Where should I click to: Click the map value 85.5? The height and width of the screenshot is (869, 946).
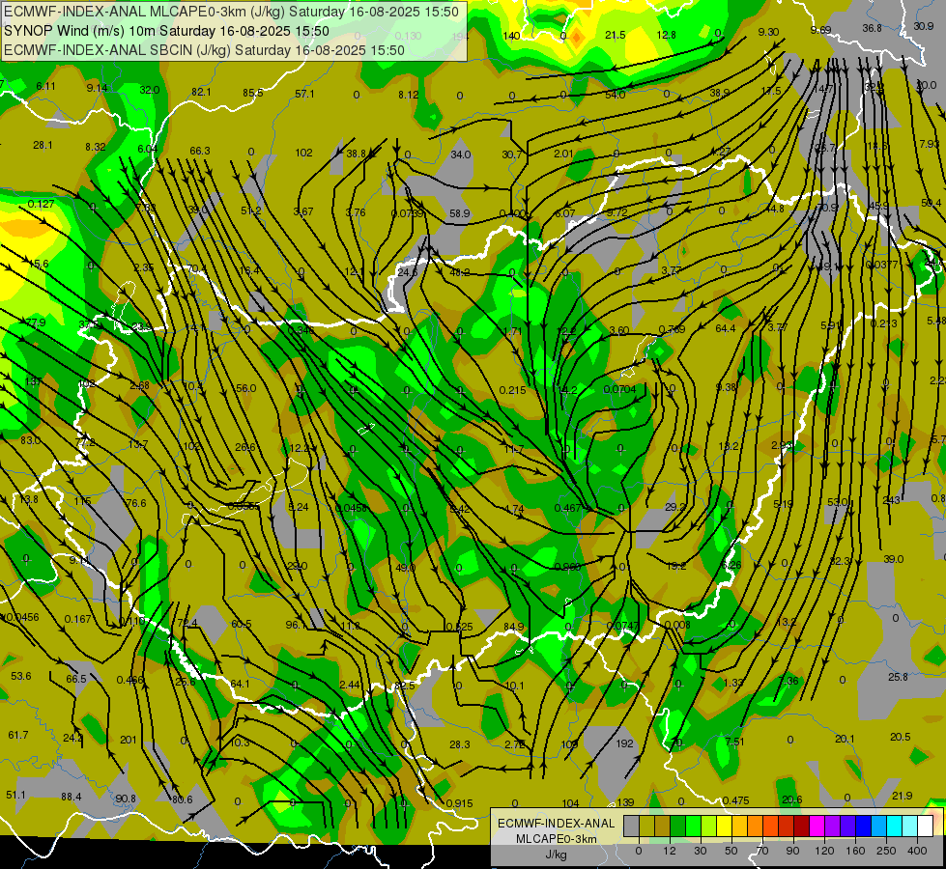(253, 93)
